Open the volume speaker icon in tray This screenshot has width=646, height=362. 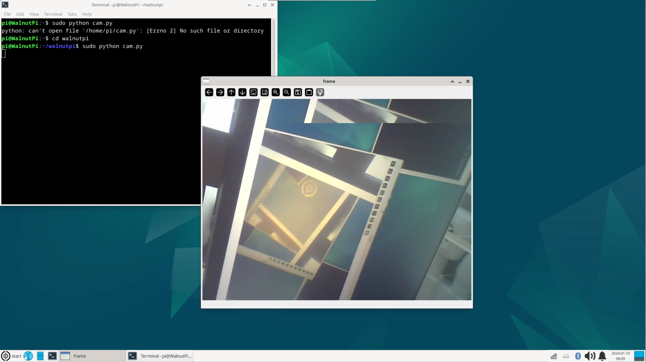(590, 356)
